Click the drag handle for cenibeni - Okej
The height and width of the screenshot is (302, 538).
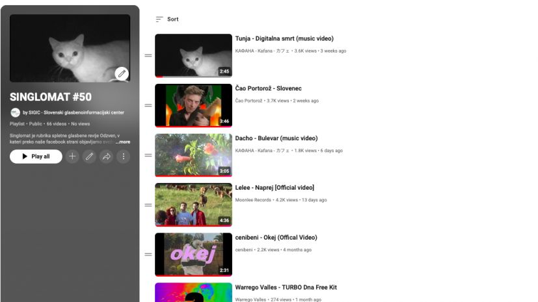coord(148,255)
